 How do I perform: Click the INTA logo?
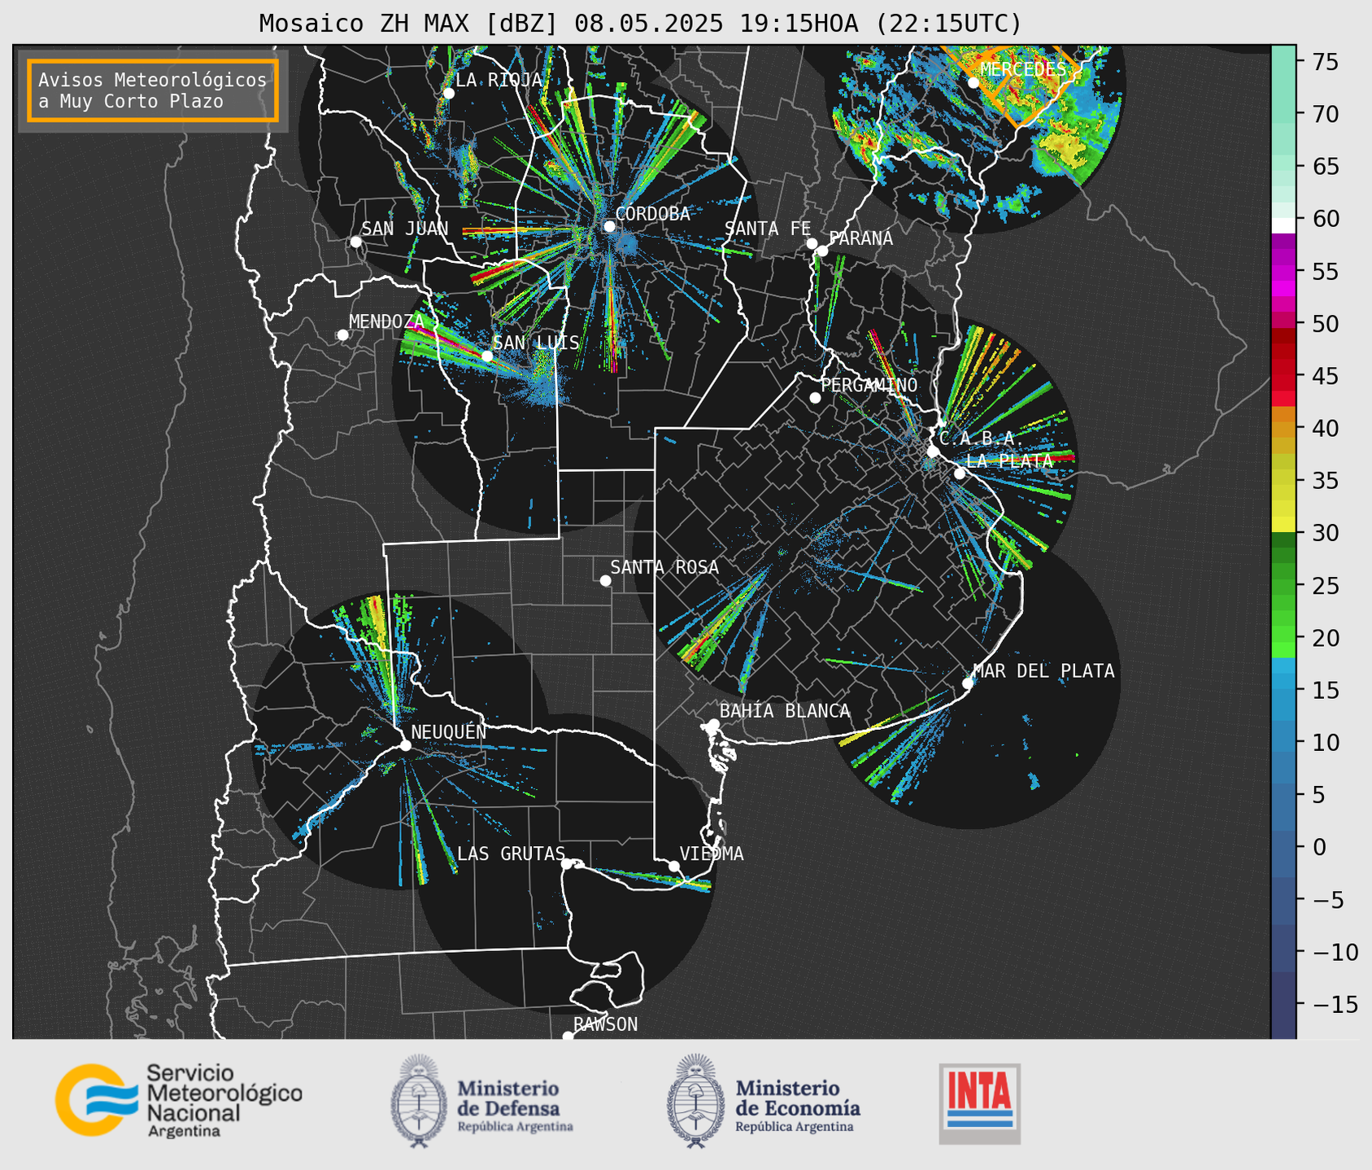click(x=980, y=1103)
